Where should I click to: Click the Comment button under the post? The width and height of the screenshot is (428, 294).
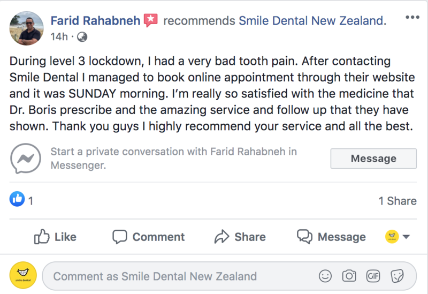148,237
